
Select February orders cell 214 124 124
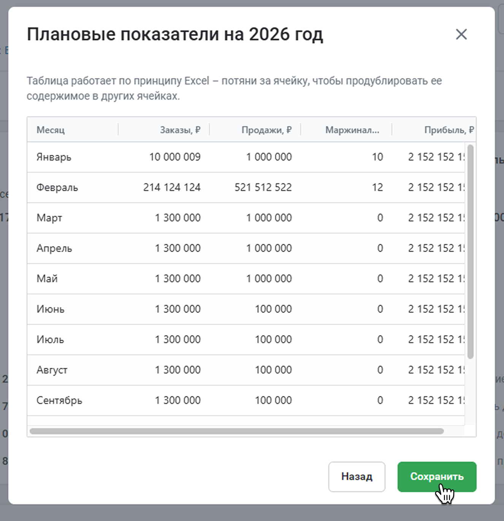pos(172,187)
